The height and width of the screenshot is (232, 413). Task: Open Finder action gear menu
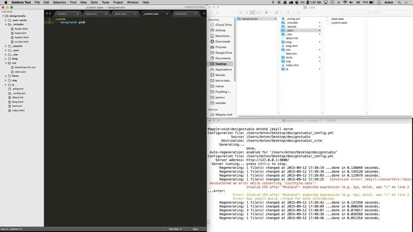coord(268,13)
